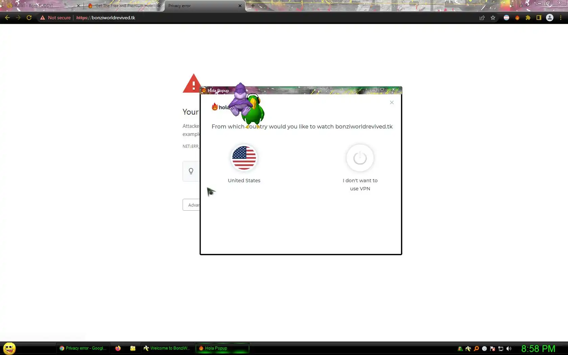Click the green Peedy parrot character
The height and width of the screenshot is (355, 568).
coord(254,112)
